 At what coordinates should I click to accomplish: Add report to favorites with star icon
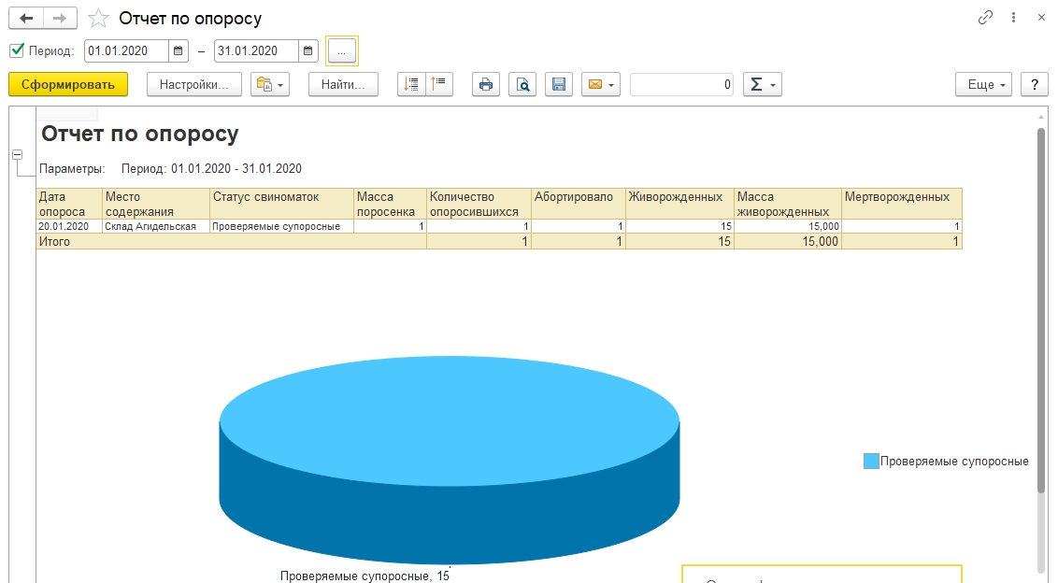[x=98, y=19]
